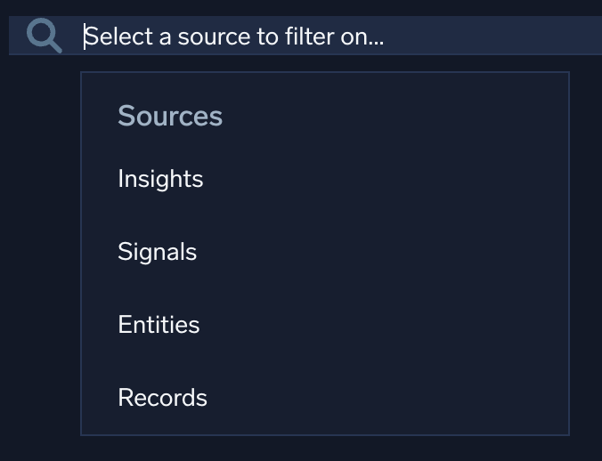Click the 'Select a source' placeholder text
This screenshot has height=461, width=602.
coord(234,36)
